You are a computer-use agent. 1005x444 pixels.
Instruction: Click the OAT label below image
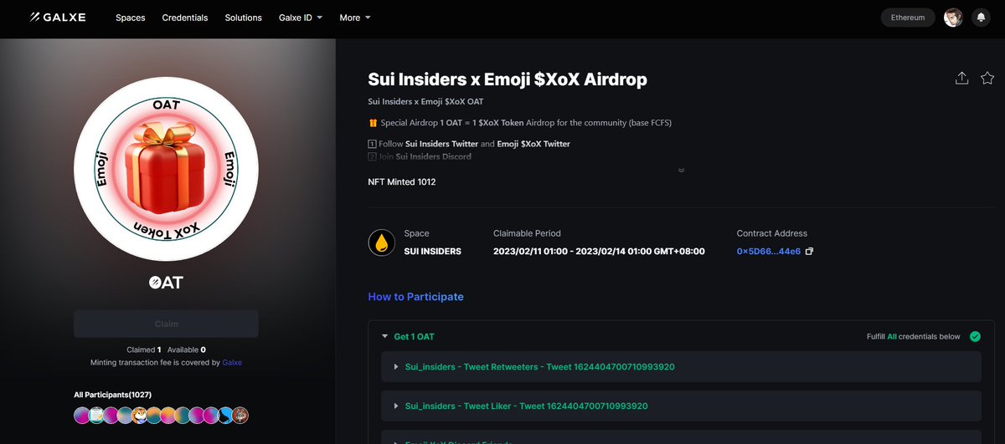[x=166, y=283]
